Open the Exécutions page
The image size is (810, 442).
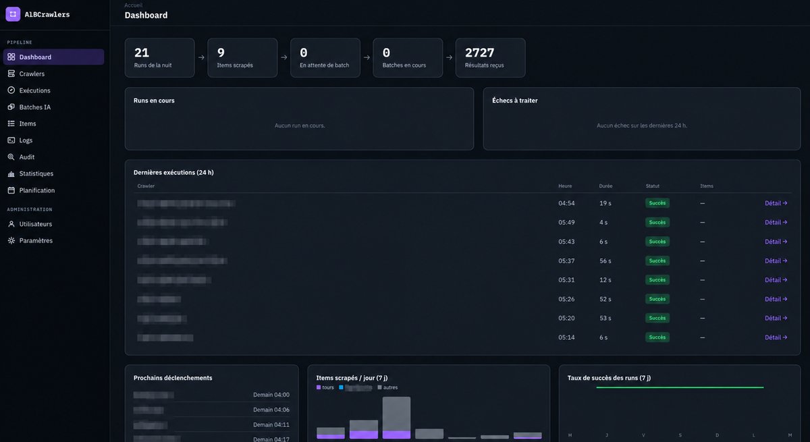point(53,90)
